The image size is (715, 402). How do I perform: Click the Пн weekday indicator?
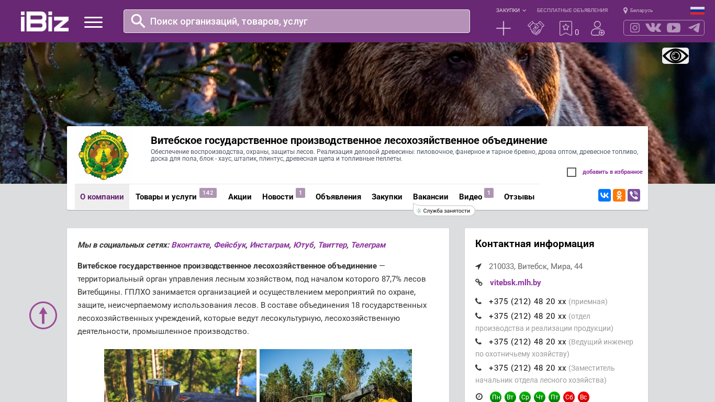(496, 397)
